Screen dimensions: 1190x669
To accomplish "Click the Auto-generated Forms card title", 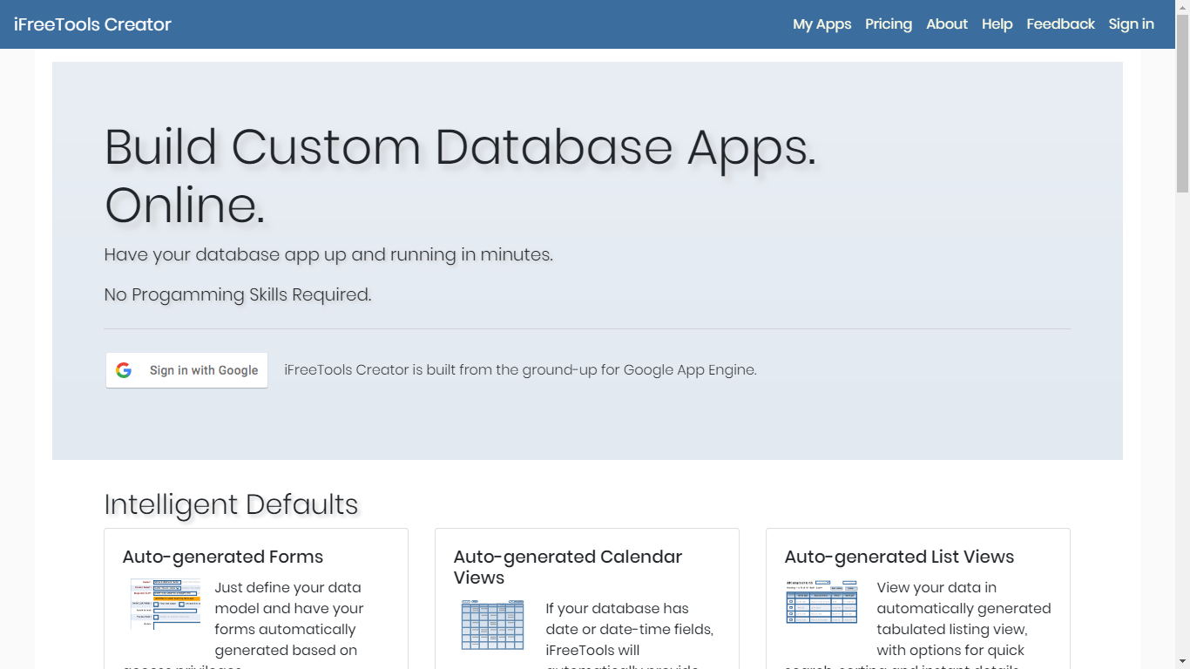I will tap(222, 556).
